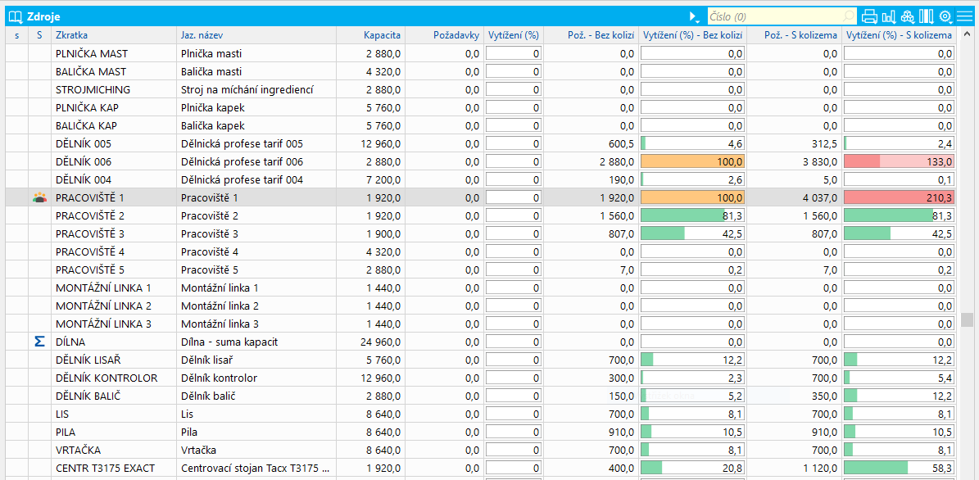
Task: Sort by the Zkratka column header
Action: (72, 35)
